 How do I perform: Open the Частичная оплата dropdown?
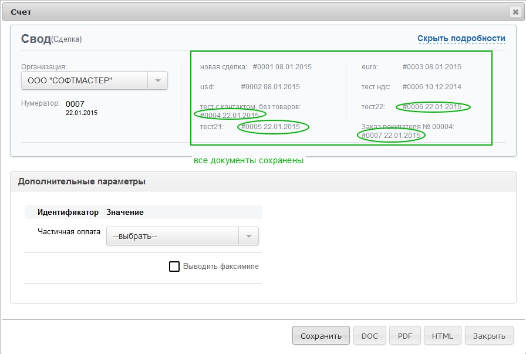click(248, 236)
